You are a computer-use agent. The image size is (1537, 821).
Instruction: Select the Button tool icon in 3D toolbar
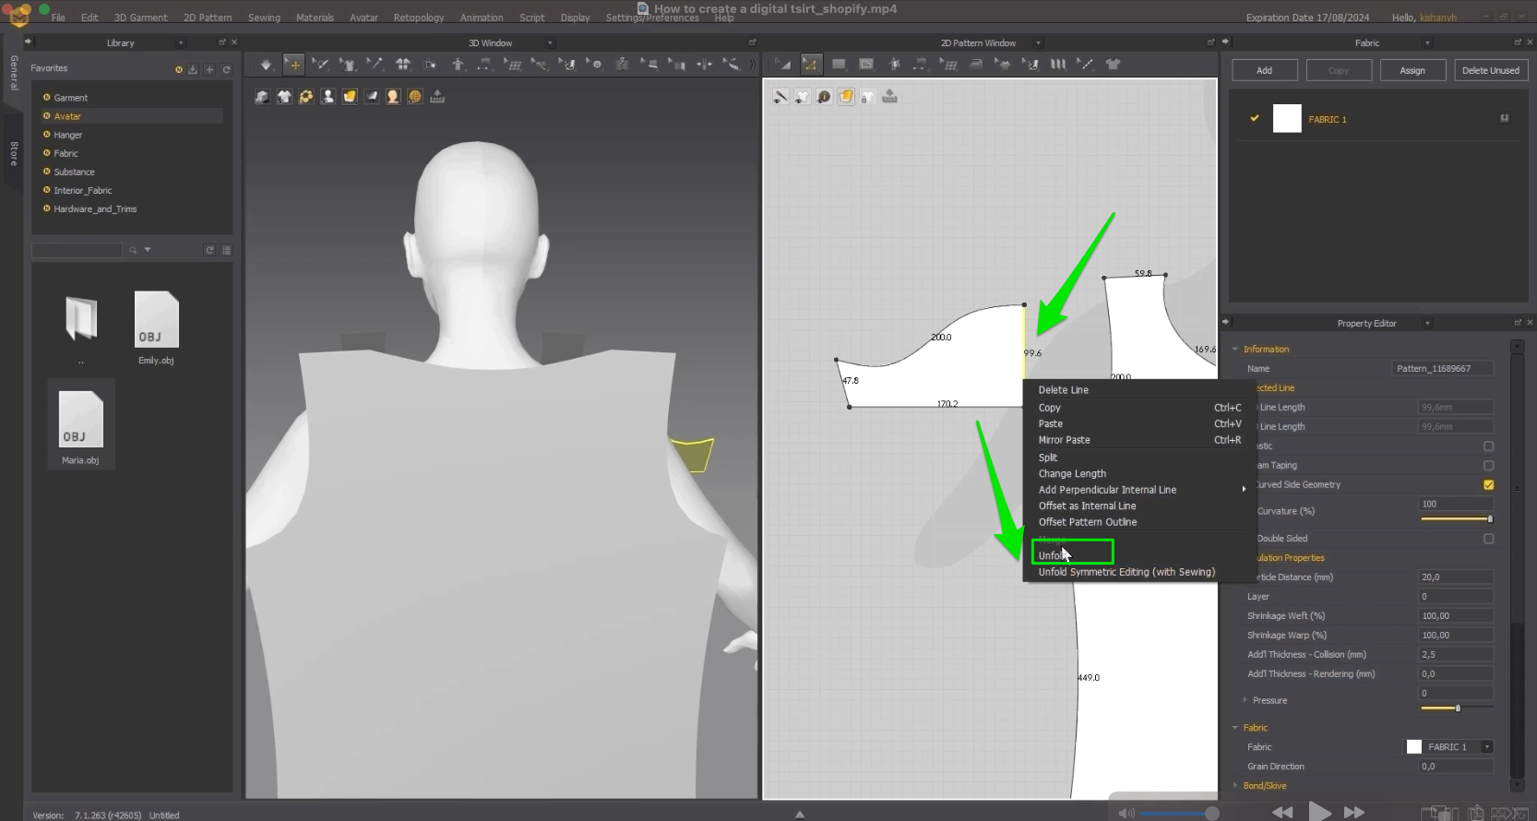[x=595, y=65]
